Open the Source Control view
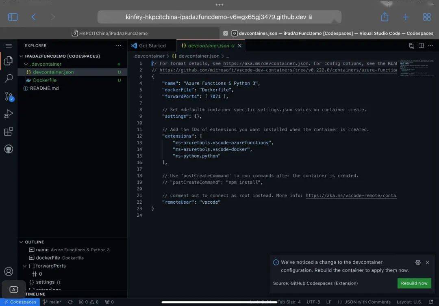The image size is (439, 306). pyautogui.click(x=9, y=97)
